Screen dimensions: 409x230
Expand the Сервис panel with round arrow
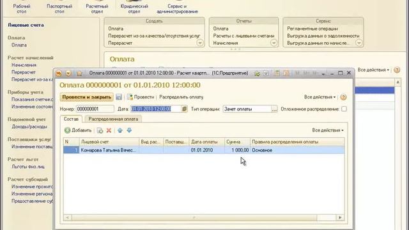[x=359, y=43]
